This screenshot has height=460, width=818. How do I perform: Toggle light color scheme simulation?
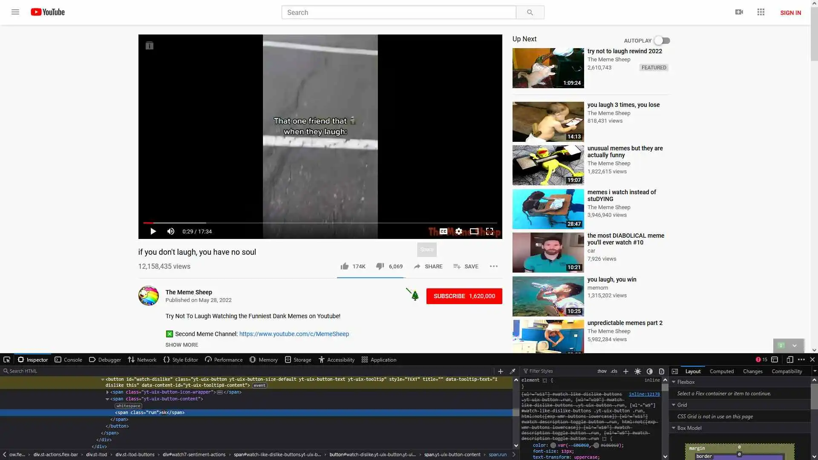637,371
